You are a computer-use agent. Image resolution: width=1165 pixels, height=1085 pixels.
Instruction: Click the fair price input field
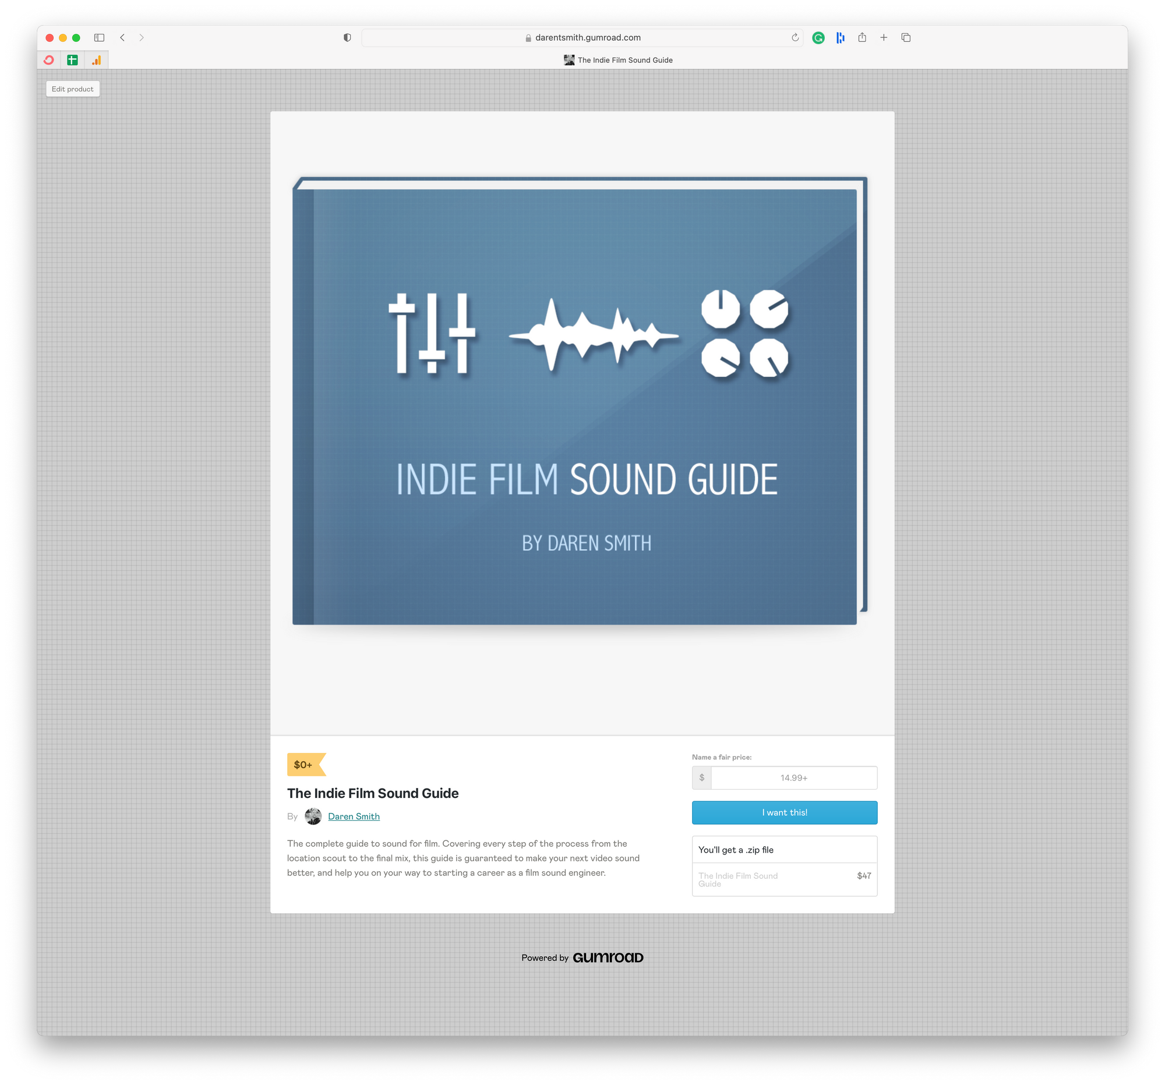pyautogui.click(x=793, y=777)
